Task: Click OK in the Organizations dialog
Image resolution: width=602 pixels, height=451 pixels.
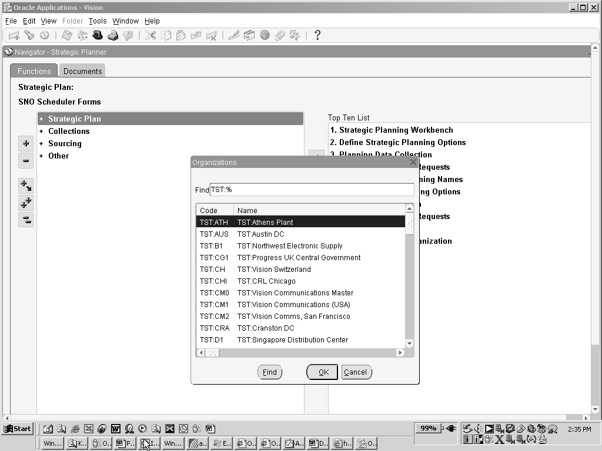Action: [322, 372]
